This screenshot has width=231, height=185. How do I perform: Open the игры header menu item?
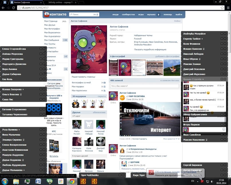click(141, 14)
